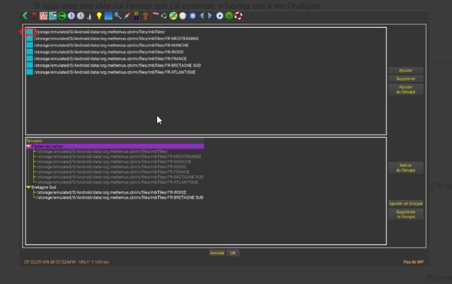Confirm with the OK button

pyautogui.click(x=233, y=253)
